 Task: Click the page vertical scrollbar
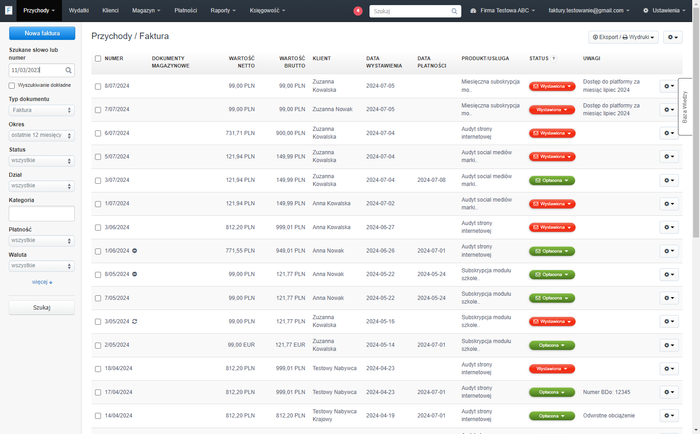point(696,122)
